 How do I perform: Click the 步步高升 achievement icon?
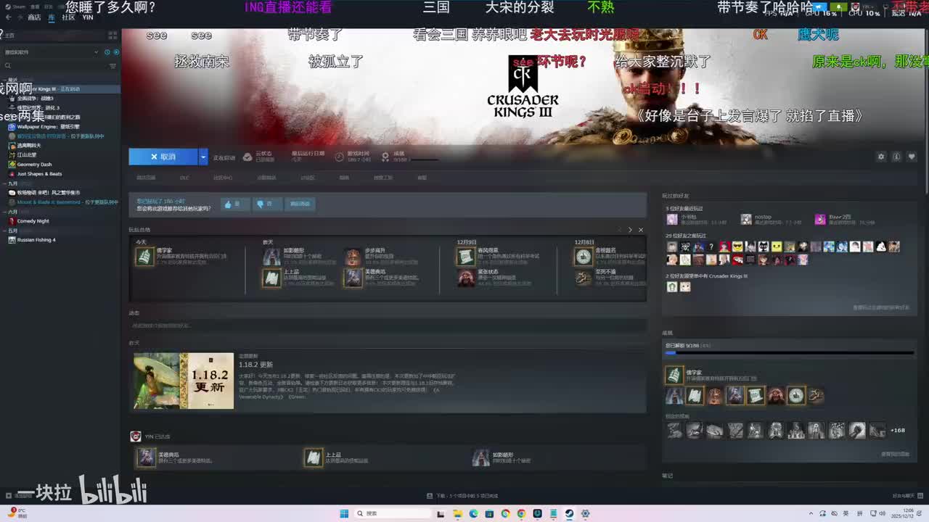click(x=353, y=257)
